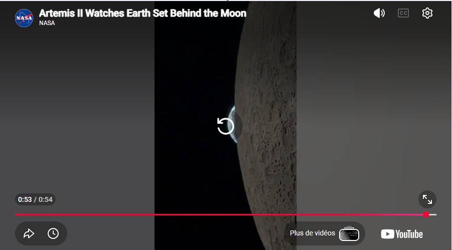The height and width of the screenshot is (250, 452).
Task: Mute the video with the speaker icon
Action: 379,13
